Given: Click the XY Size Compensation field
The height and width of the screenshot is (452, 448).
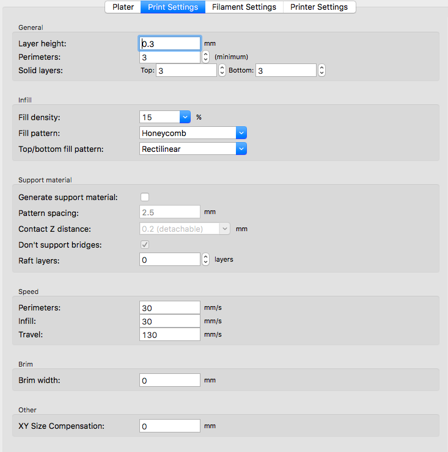Looking at the screenshot, I should click(x=170, y=426).
